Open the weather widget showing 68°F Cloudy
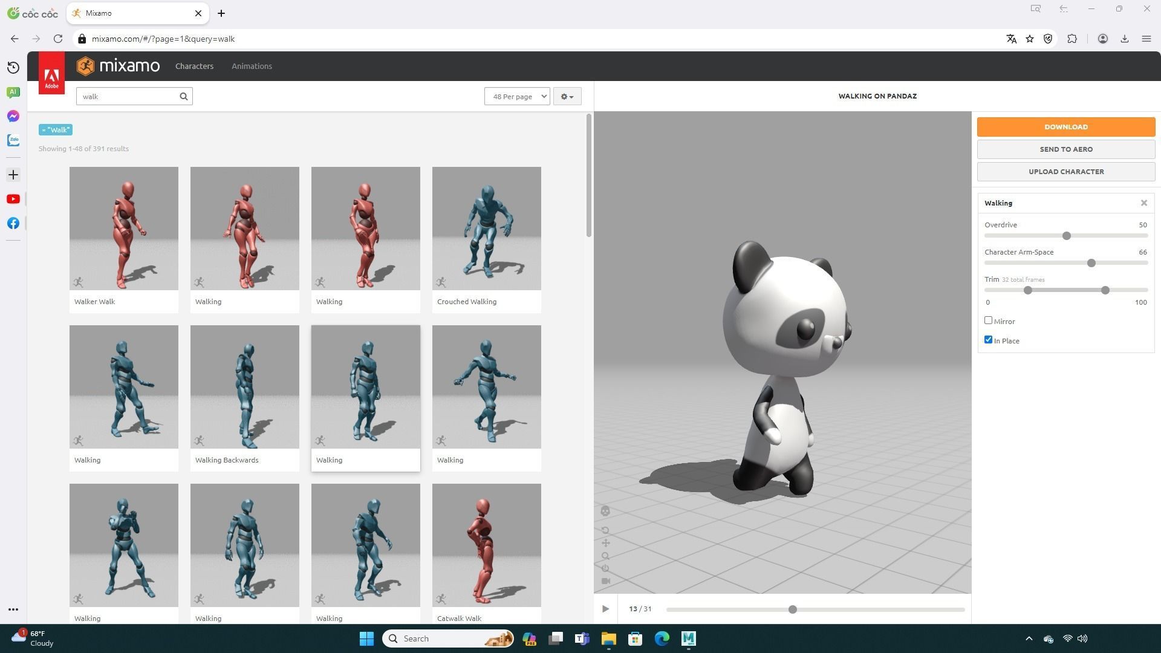Viewport: 1161px width, 653px height. pyautogui.click(x=33, y=638)
